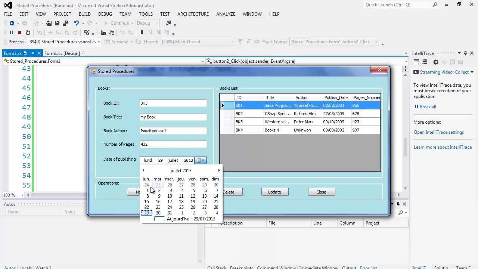
Task: Click Aujourd'hui : 29/07/2013 in calendar
Action: (191, 219)
